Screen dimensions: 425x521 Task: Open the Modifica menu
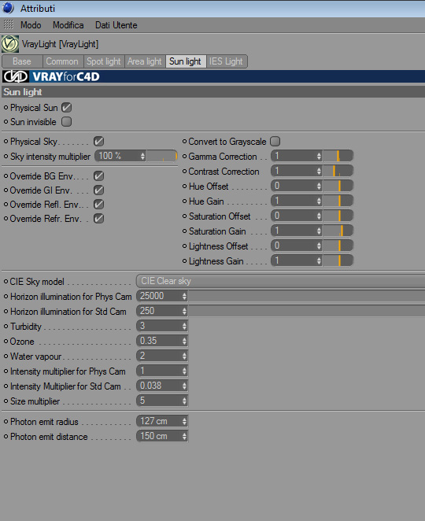tap(68, 25)
